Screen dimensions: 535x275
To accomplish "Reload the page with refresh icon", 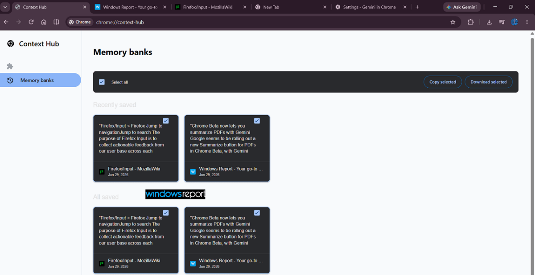I will [31, 22].
